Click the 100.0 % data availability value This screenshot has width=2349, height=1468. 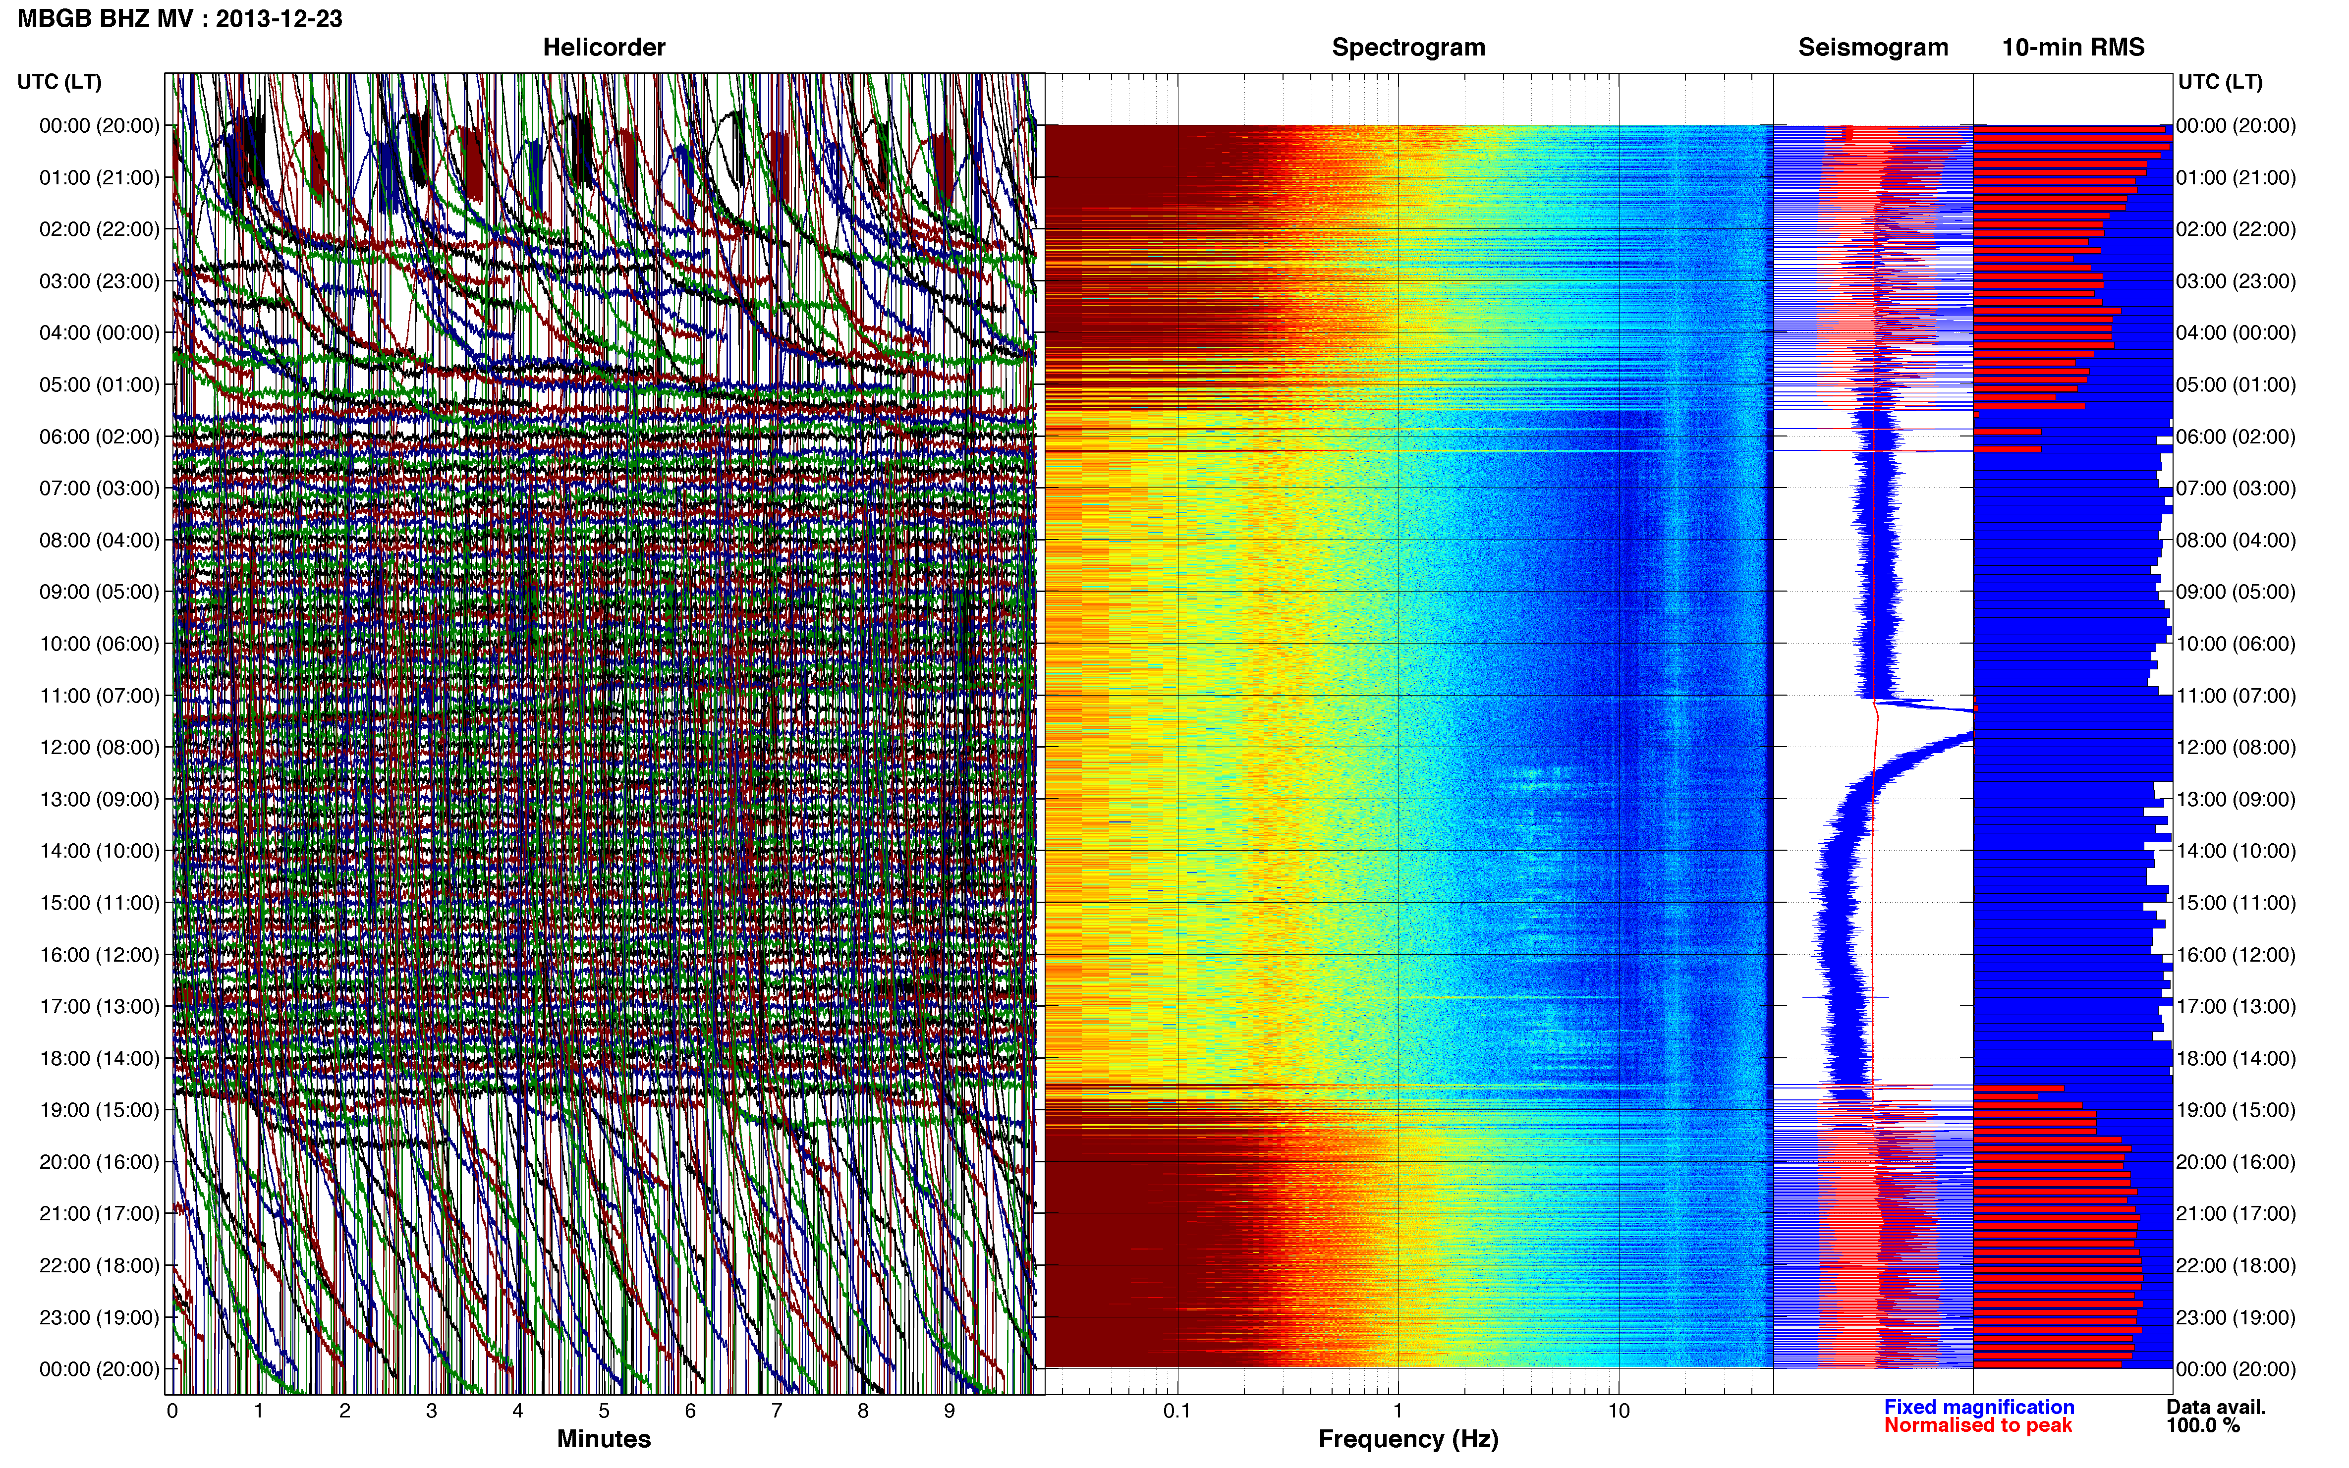2203,1425
